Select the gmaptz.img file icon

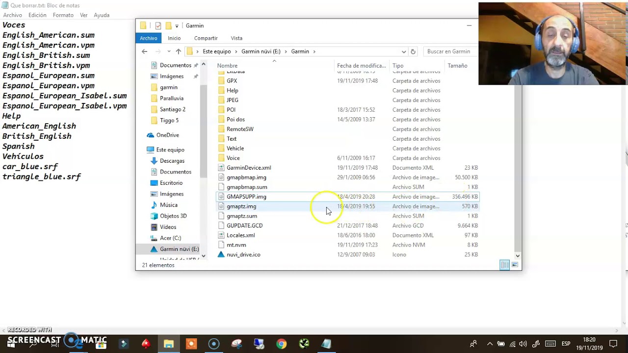pyautogui.click(x=221, y=206)
